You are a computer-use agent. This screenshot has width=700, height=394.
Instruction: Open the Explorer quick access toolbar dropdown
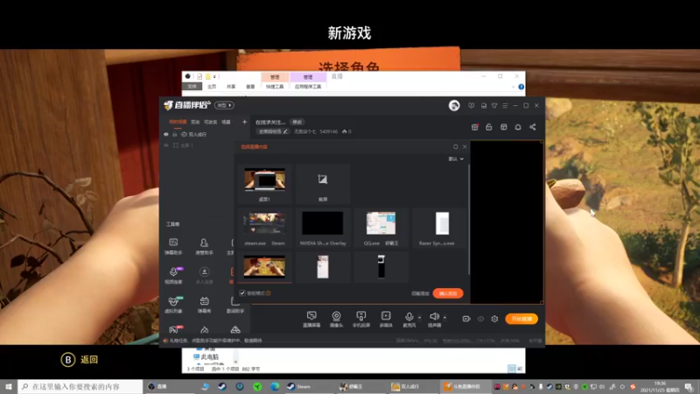[x=214, y=76]
